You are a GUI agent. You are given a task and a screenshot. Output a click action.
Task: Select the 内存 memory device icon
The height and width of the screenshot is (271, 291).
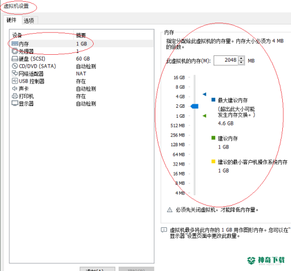15,44
